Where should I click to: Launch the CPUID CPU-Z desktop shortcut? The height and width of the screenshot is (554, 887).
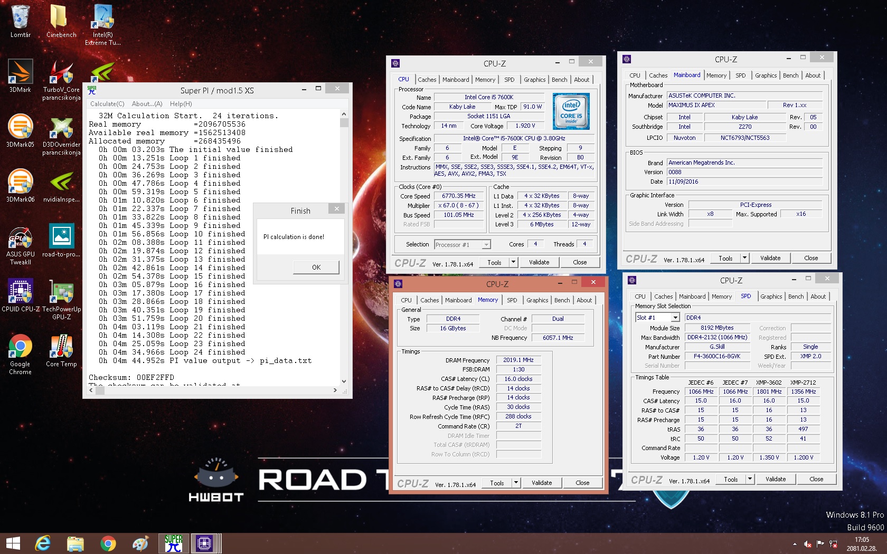20,295
